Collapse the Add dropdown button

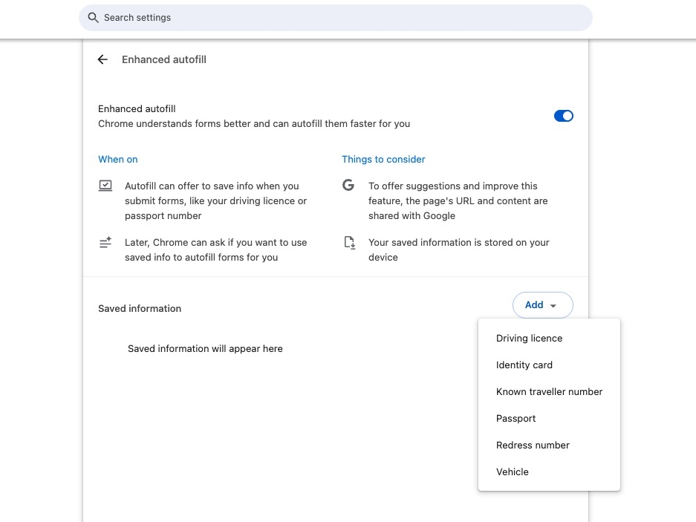tap(542, 305)
